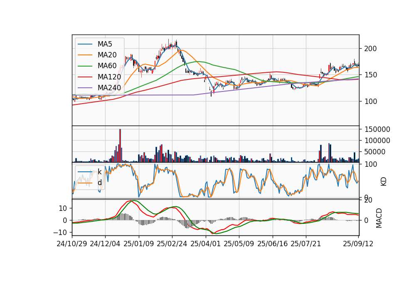Click the green line sample beside MA60
This screenshot has height=287, width=399.
85,66
